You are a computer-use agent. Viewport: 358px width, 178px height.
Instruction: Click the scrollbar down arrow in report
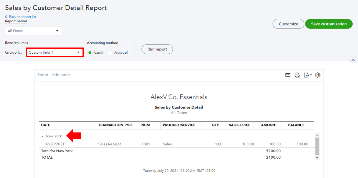click(317, 157)
